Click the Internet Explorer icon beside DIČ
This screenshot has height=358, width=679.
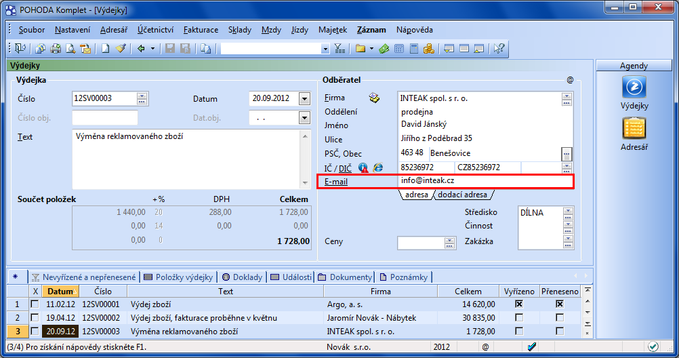pyautogui.click(x=378, y=167)
